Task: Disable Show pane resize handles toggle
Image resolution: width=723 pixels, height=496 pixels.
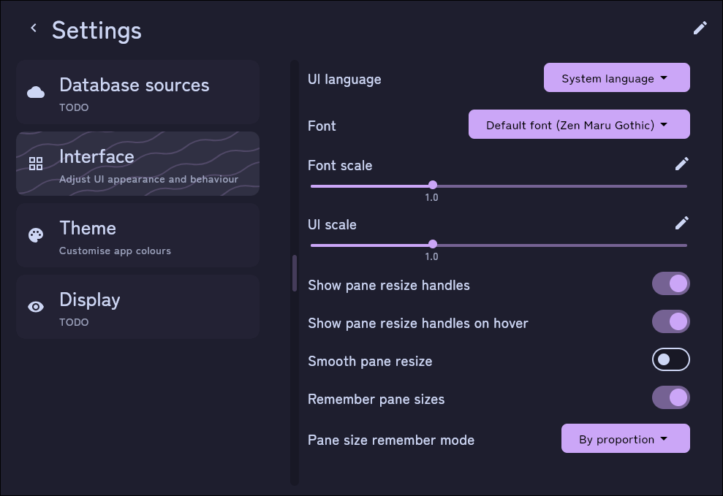Action: pyautogui.click(x=671, y=283)
